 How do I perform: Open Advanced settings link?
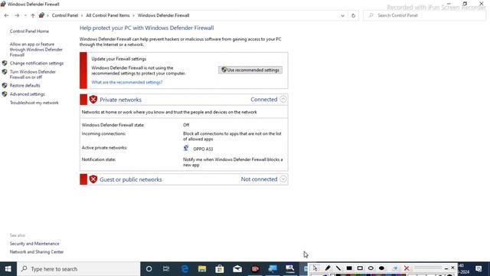click(28, 94)
